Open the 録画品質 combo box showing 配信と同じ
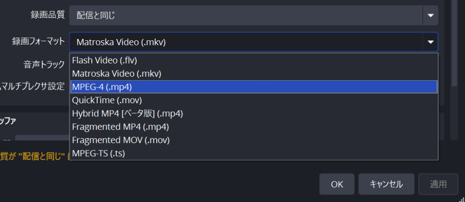This screenshot has width=465, height=202. tap(245, 16)
